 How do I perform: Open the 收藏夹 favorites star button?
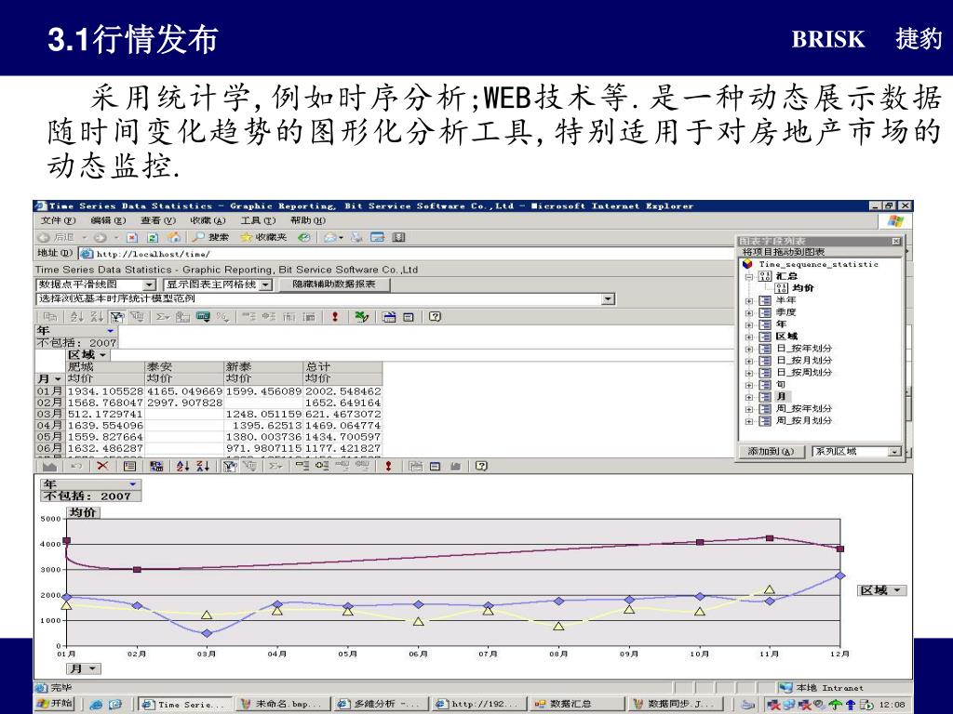pyautogui.click(x=263, y=237)
